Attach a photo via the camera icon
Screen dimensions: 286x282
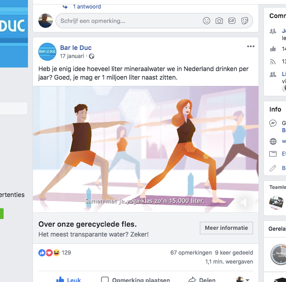[219, 21]
